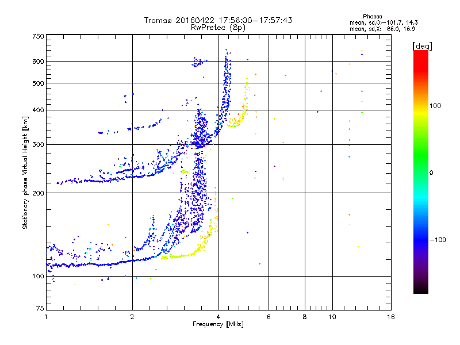Click the x-axis tick label '6'
460x345 pixels.
(269, 317)
